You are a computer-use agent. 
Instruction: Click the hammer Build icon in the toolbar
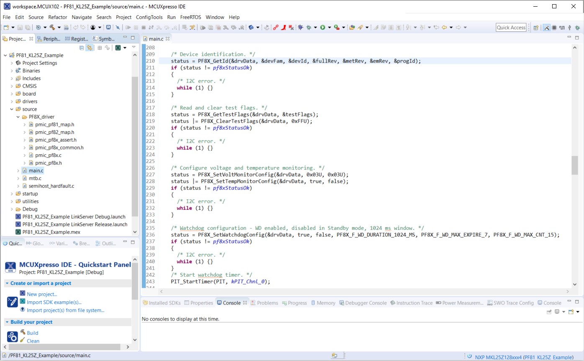tap(52, 28)
